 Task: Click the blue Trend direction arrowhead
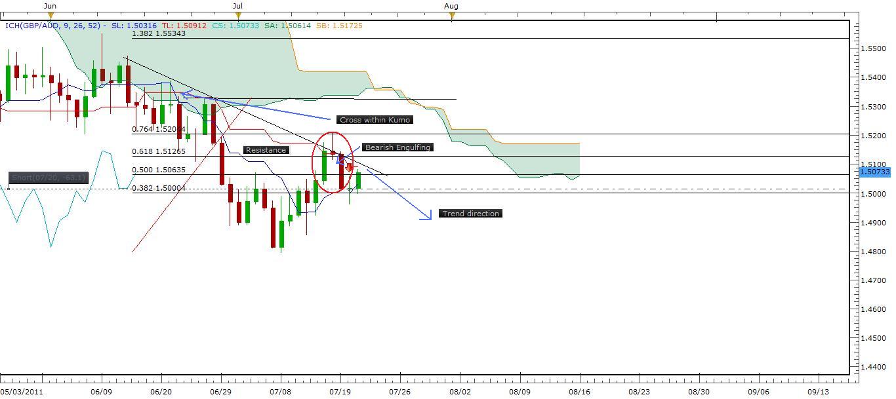[x=428, y=216]
